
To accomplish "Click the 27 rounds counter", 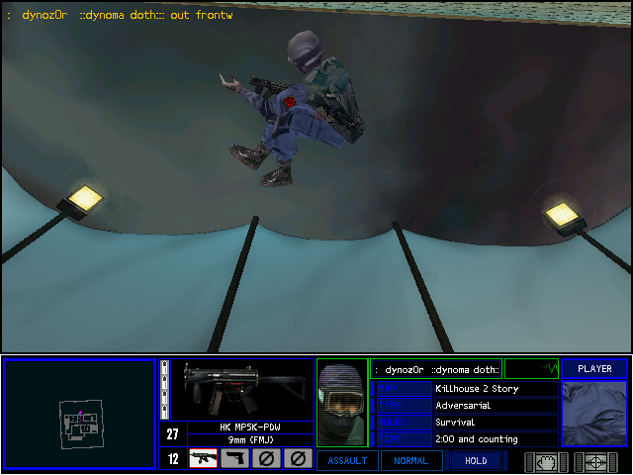I will pyautogui.click(x=173, y=433).
